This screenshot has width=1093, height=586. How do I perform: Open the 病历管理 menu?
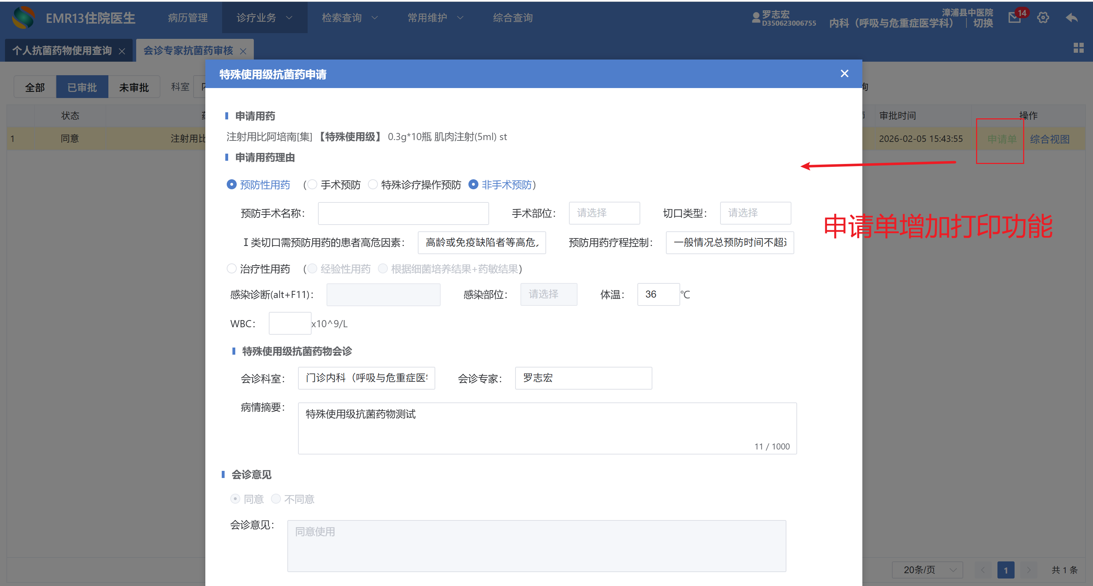coord(188,18)
